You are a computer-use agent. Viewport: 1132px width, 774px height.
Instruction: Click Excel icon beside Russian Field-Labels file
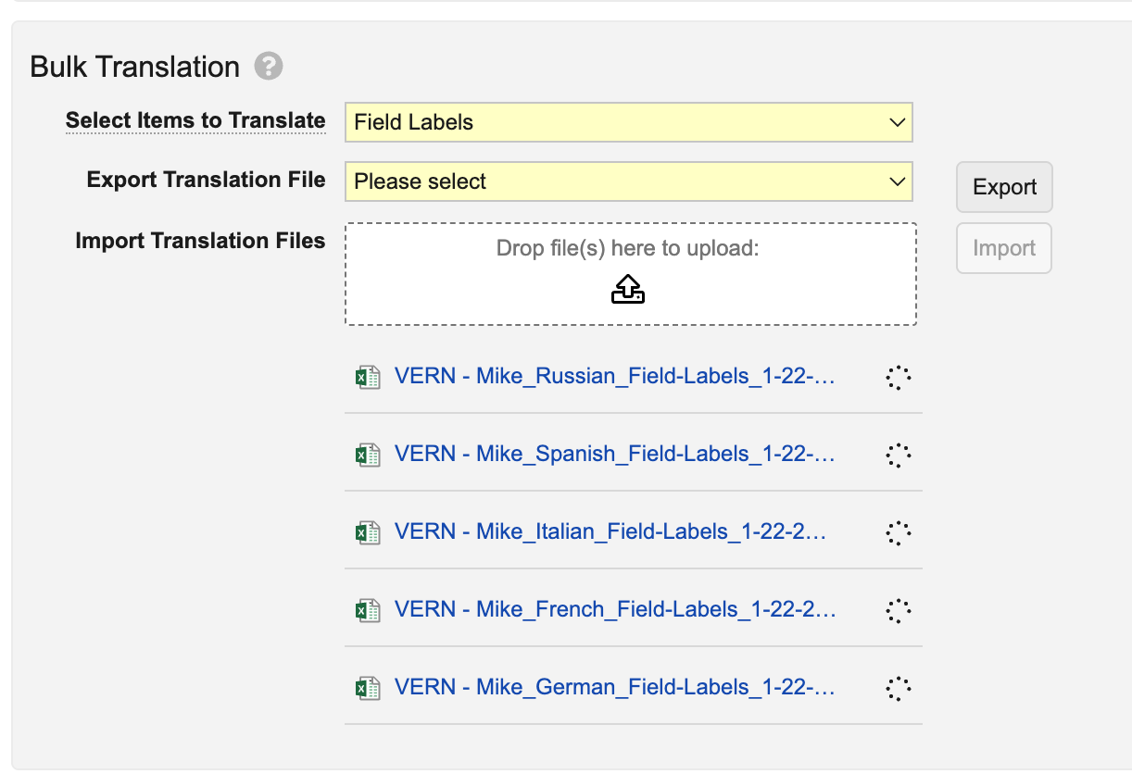[x=368, y=377]
